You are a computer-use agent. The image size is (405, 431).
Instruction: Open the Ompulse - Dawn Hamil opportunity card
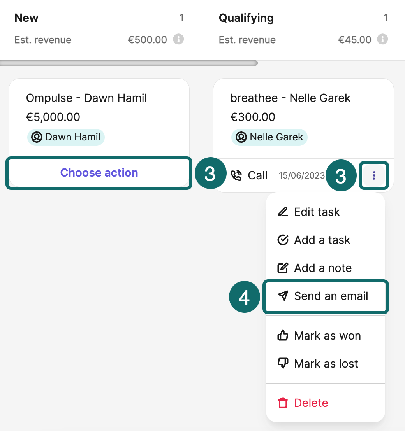click(86, 98)
